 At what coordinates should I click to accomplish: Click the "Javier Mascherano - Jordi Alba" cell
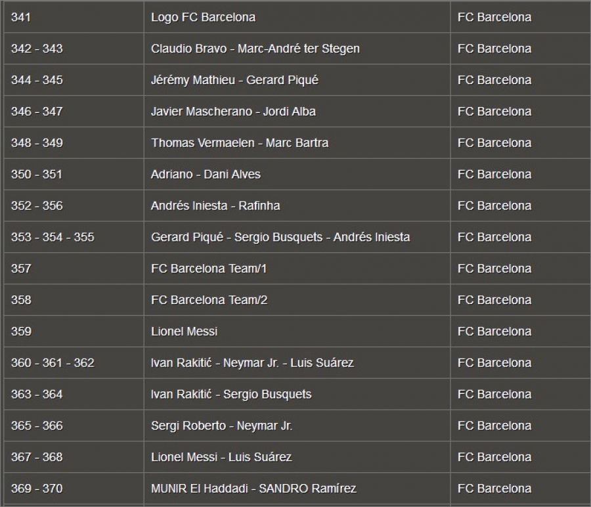click(x=233, y=112)
